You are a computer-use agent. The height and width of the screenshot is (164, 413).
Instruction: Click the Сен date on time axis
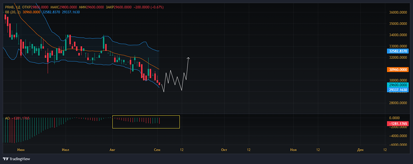157,150
